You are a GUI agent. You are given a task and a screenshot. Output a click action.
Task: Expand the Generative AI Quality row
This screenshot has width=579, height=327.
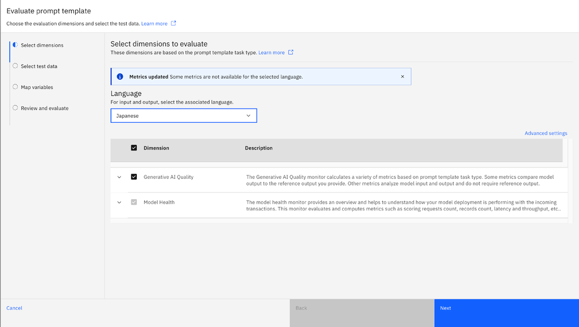point(119,177)
